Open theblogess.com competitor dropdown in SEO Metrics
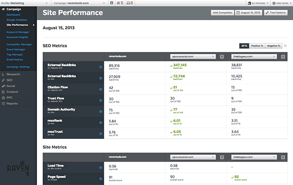The image size is (293, 185). (x=254, y=57)
